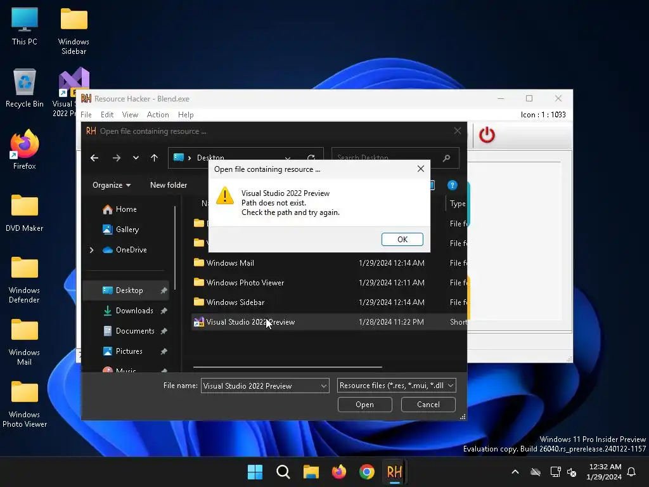Viewport: 649px width, 487px height.
Task: Open the clock showing 12:32 AM
Action: (x=604, y=472)
